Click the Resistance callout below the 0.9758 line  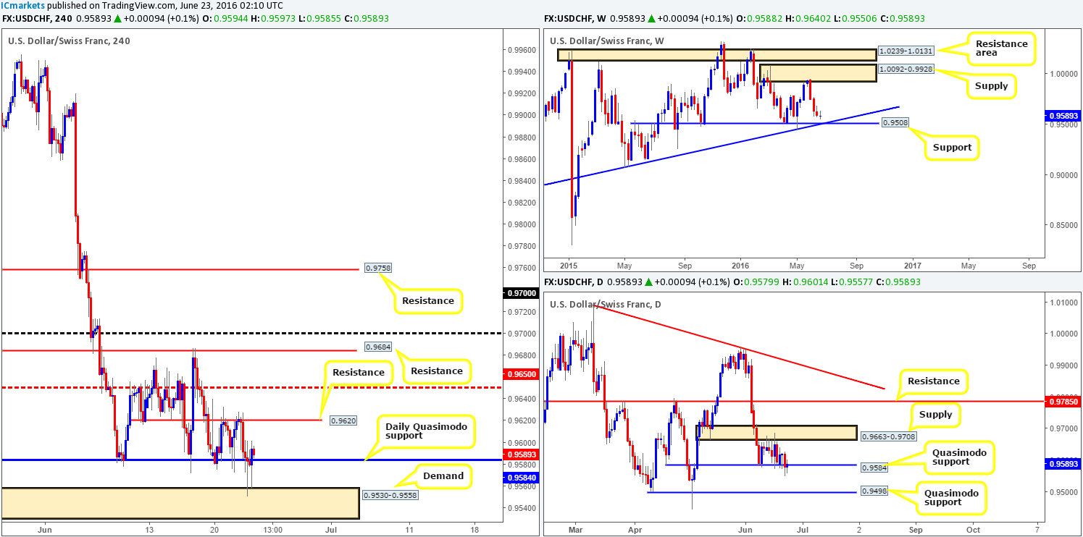click(x=428, y=300)
